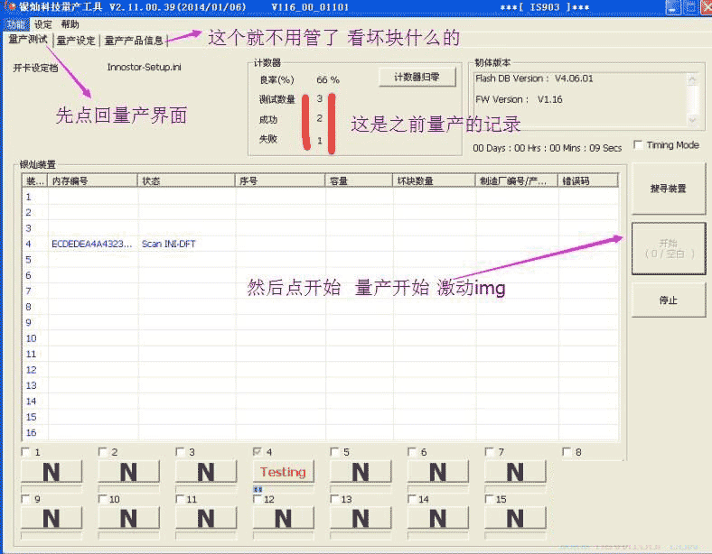The width and height of the screenshot is (712, 554).
Task: Click port 6 N status button
Action: (x=437, y=472)
